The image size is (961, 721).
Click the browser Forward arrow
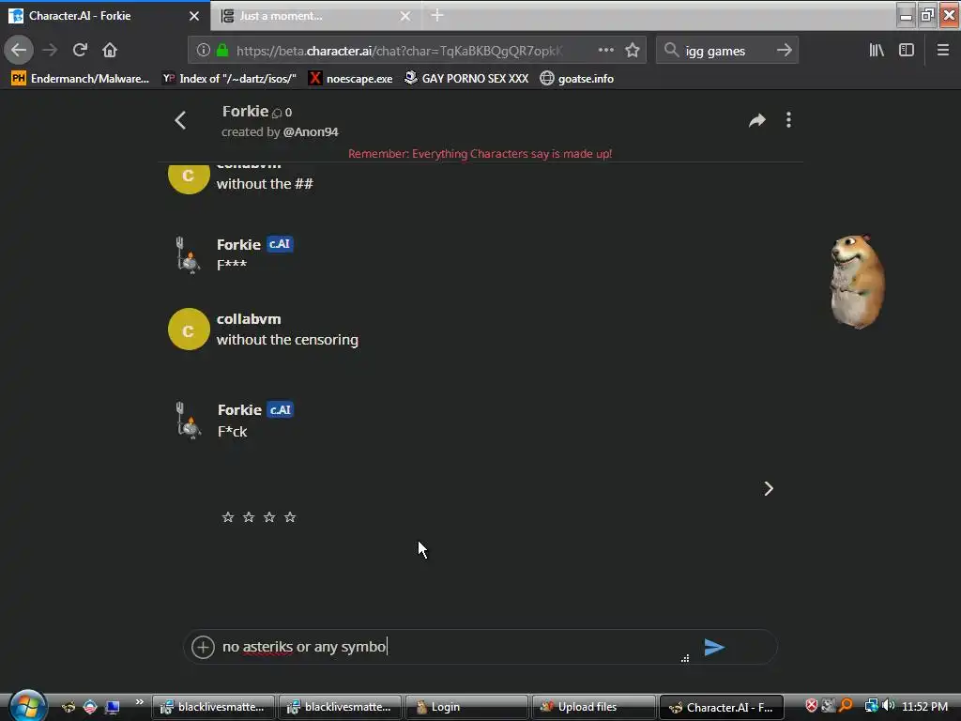pyautogui.click(x=50, y=50)
